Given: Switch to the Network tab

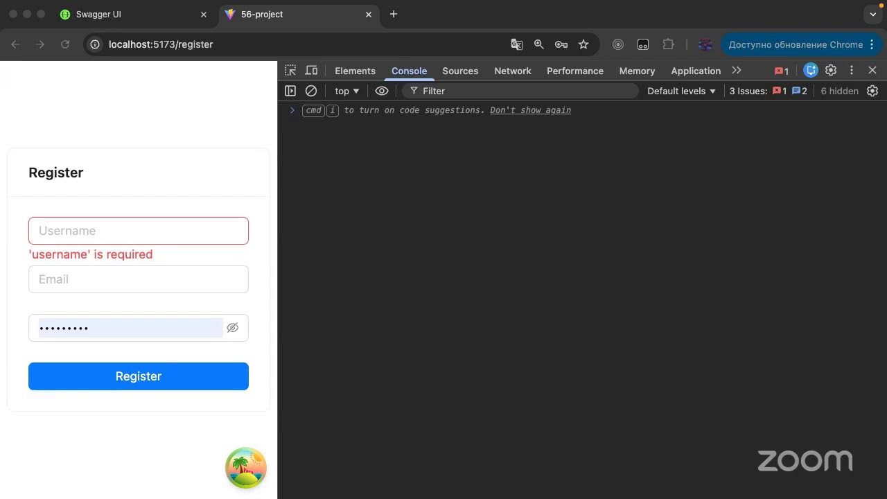Looking at the screenshot, I should click(x=513, y=71).
